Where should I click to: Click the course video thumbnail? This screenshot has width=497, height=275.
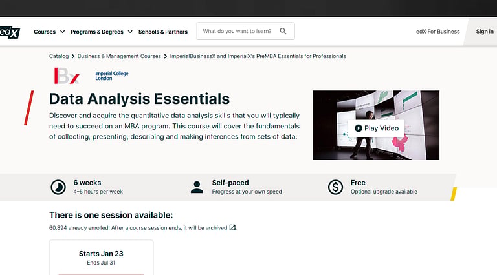point(376,125)
